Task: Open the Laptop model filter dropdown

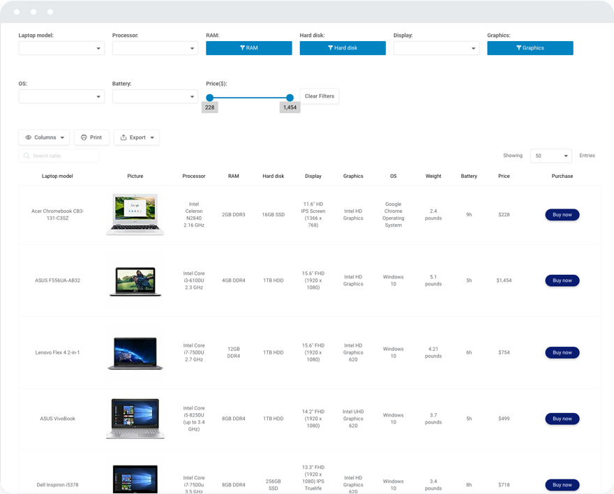Action: (61, 48)
